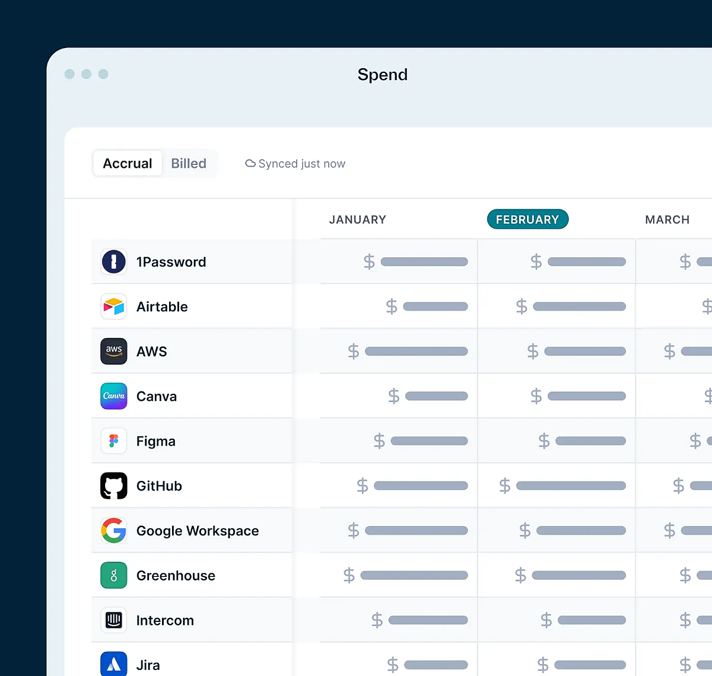Click the Airtable logo icon

[x=114, y=307]
